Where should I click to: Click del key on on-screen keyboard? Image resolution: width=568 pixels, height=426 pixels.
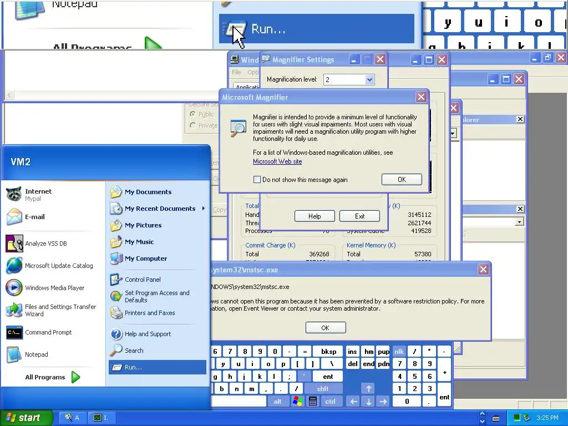pos(352,364)
